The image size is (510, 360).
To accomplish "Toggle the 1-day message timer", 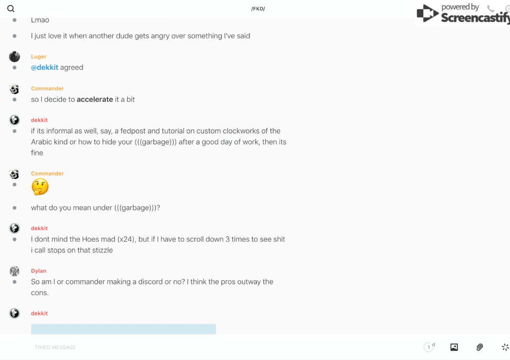I will click(x=429, y=347).
